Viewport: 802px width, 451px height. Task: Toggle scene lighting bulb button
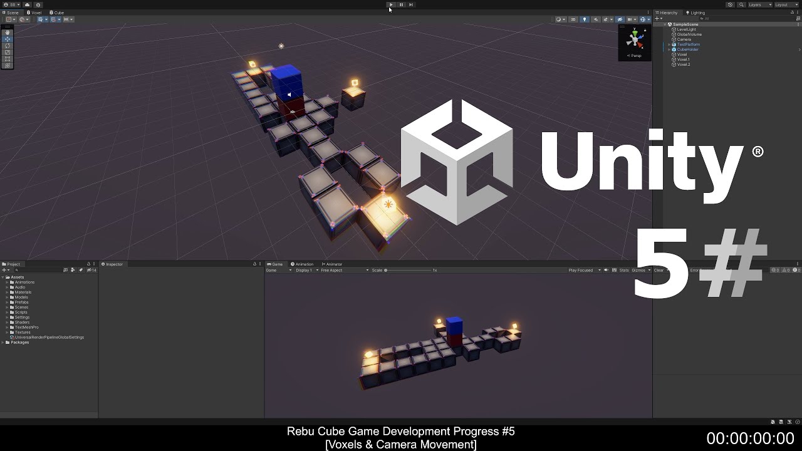585,19
